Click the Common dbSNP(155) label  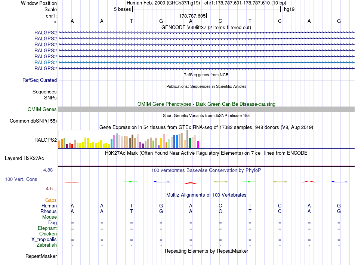tap(33, 121)
